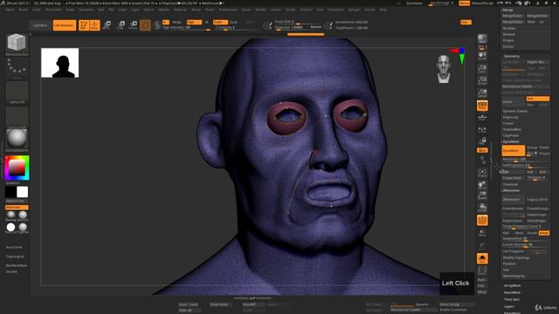The width and height of the screenshot is (559, 314).
Task: Click the head camera orientation widget
Action: coord(444,69)
